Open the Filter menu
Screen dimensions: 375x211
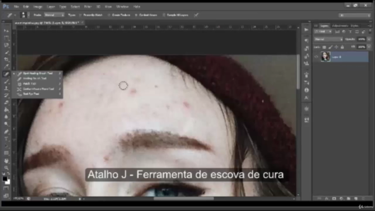coord(88,6)
